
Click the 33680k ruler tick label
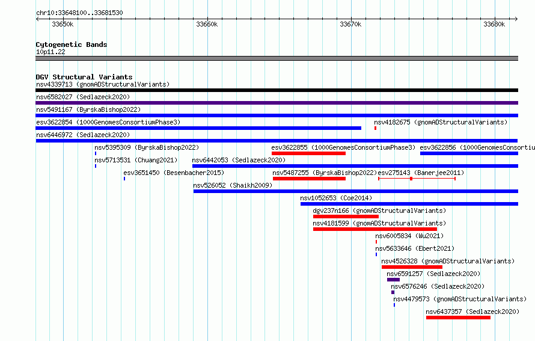click(x=494, y=24)
